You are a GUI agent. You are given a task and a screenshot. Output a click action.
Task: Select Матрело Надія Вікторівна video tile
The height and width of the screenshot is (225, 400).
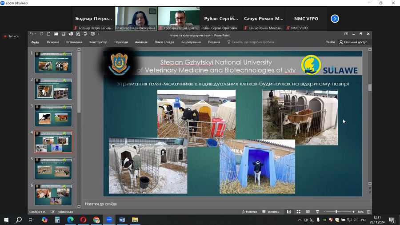(x=136, y=19)
